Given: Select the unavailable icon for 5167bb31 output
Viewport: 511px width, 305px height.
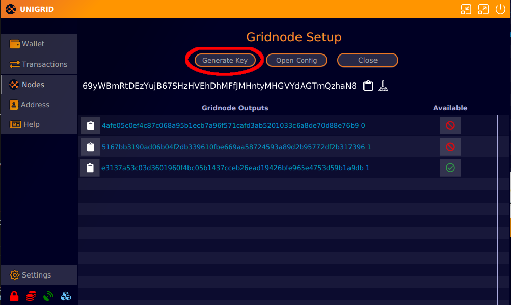Looking at the screenshot, I should coord(450,147).
